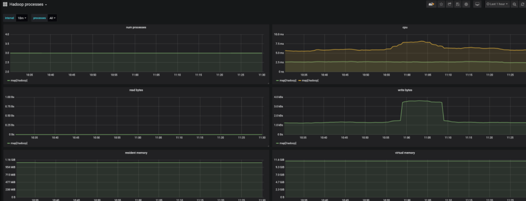Toggle yellow map[hadoop] series in cpu legend

pyautogui.click(x=310, y=80)
